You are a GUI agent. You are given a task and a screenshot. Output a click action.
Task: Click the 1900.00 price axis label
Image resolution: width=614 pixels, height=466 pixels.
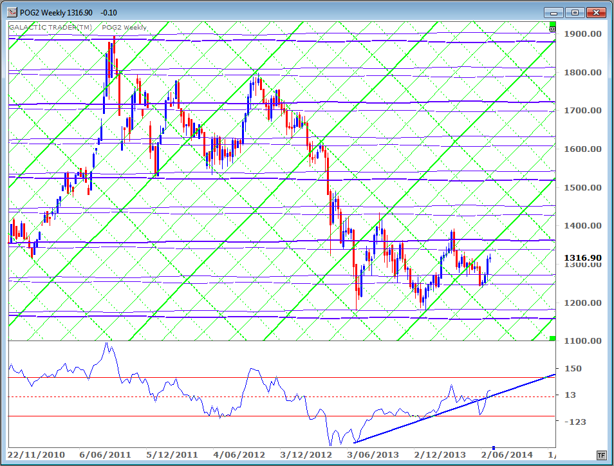point(582,33)
